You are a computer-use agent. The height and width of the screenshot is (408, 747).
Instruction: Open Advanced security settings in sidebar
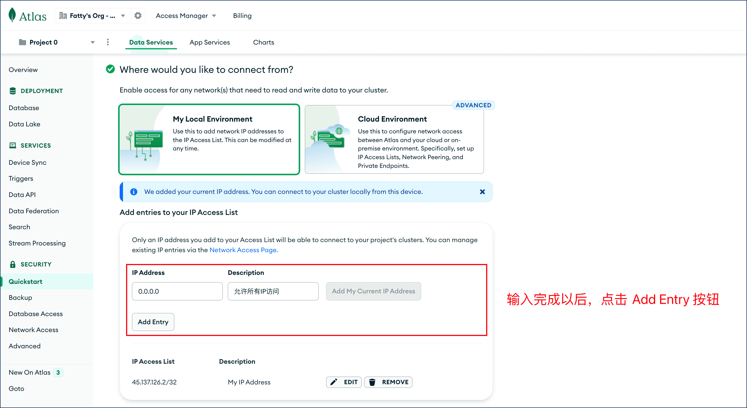(x=25, y=346)
